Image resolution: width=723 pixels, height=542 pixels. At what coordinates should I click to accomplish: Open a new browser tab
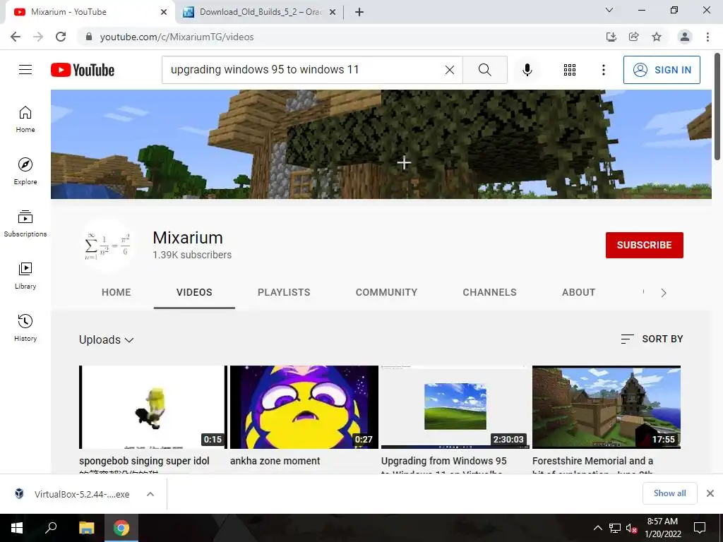coord(359,12)
